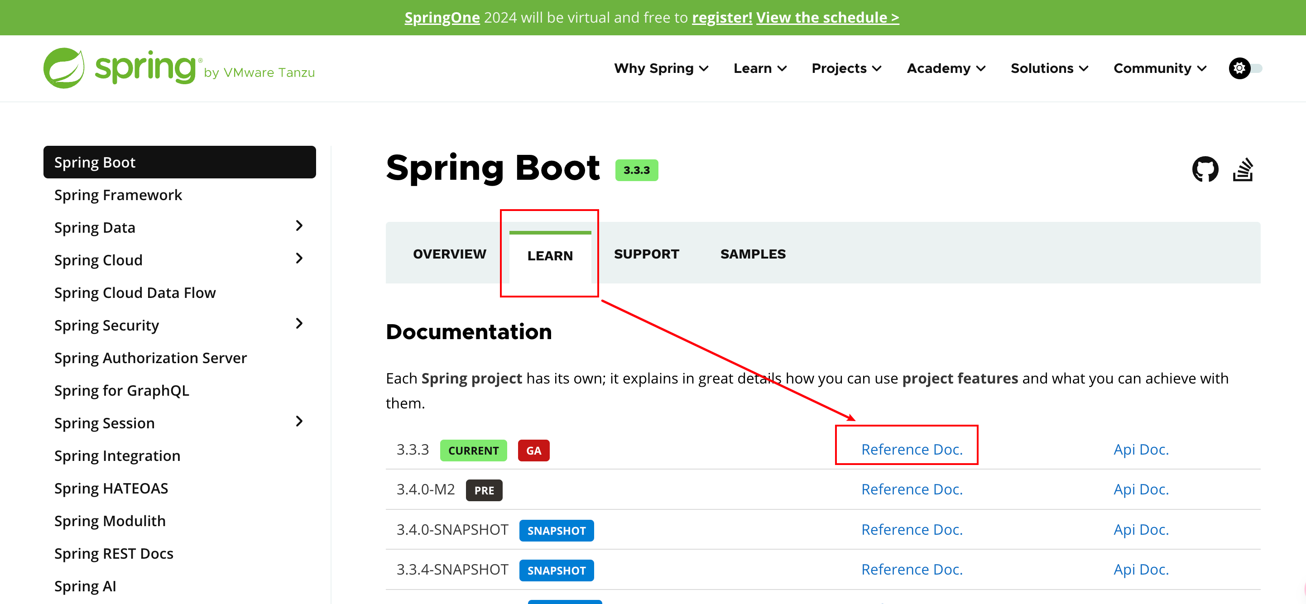
Task: Open Spring HATEOAS in the sidebar
Action: tap(111, 489)
